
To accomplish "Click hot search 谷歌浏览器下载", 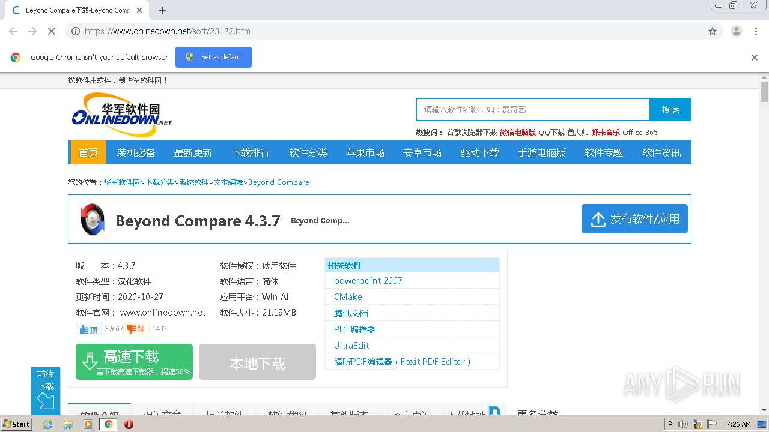I will pos(472,133).
